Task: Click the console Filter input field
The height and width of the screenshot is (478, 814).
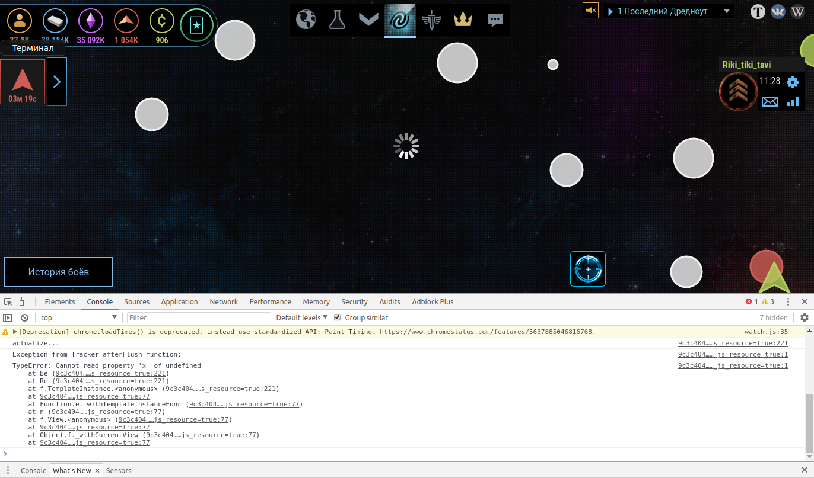Action: point(198,317)
